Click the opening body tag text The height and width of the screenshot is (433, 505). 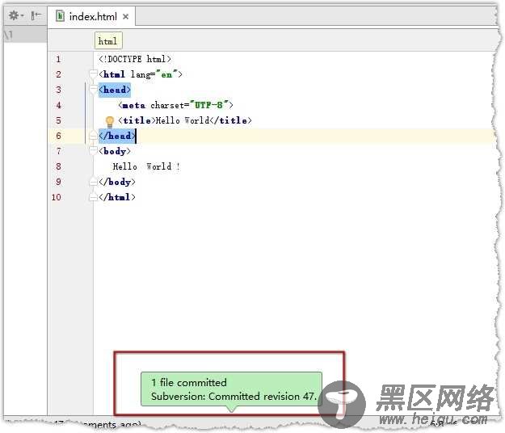point(115,151)
